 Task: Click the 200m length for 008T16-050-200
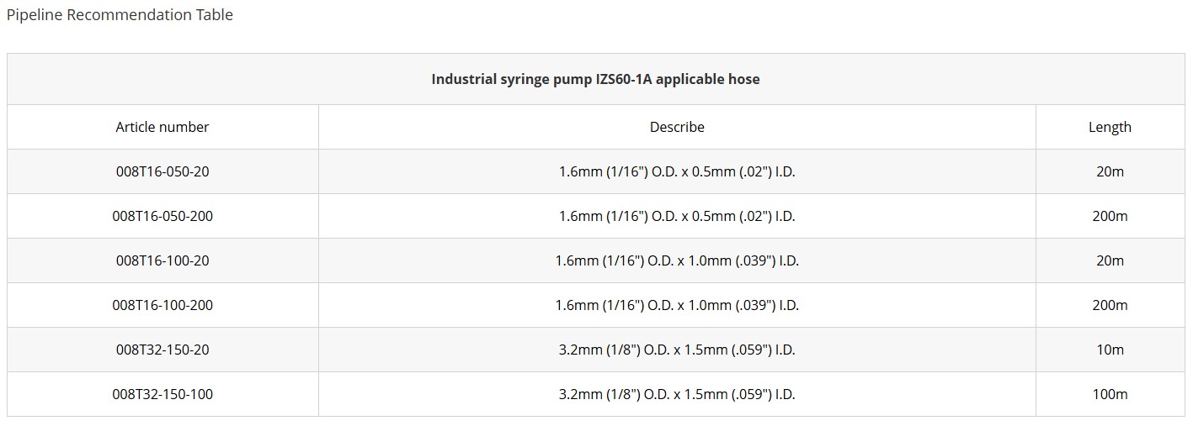point(1110,216)
